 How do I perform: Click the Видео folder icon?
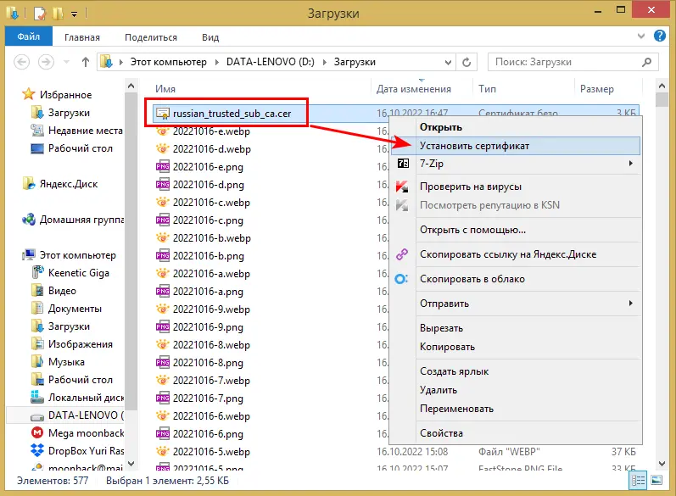point(37,291)
